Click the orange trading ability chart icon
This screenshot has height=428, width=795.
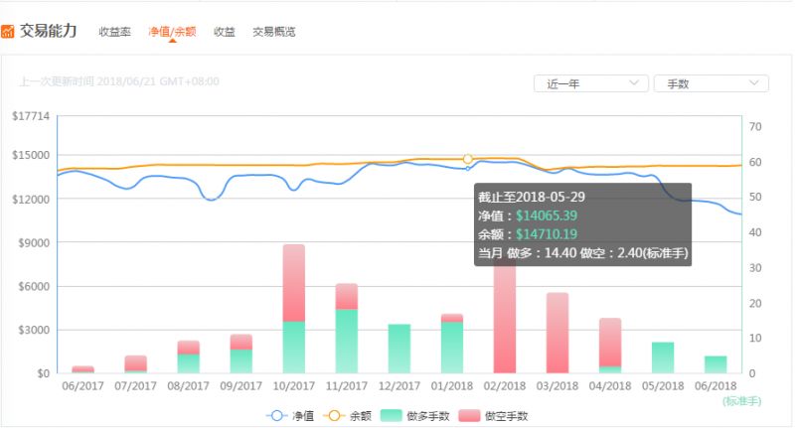click(7, 32)
